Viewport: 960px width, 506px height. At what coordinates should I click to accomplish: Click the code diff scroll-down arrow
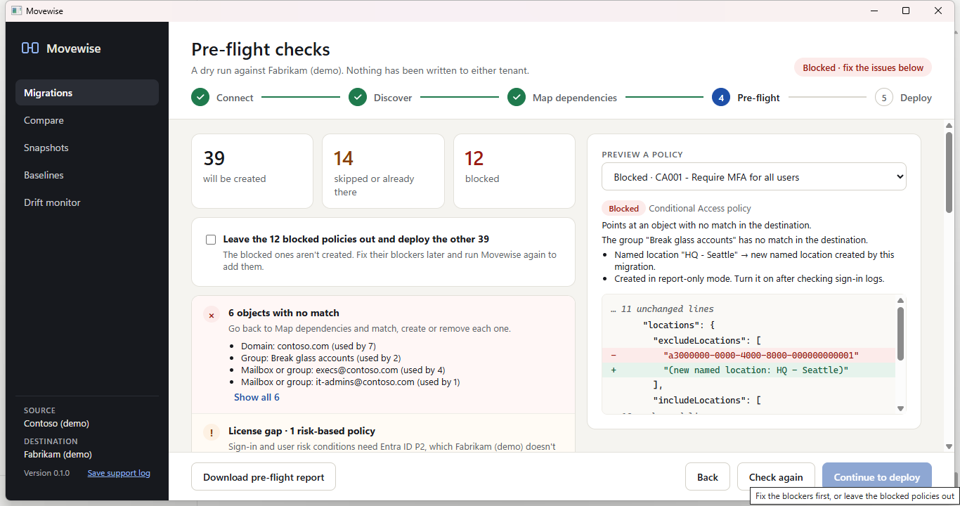901,408
